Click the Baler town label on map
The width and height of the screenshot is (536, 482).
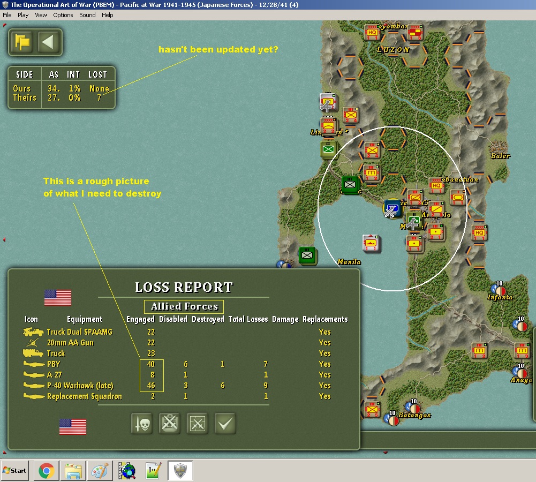pos(500,156)
